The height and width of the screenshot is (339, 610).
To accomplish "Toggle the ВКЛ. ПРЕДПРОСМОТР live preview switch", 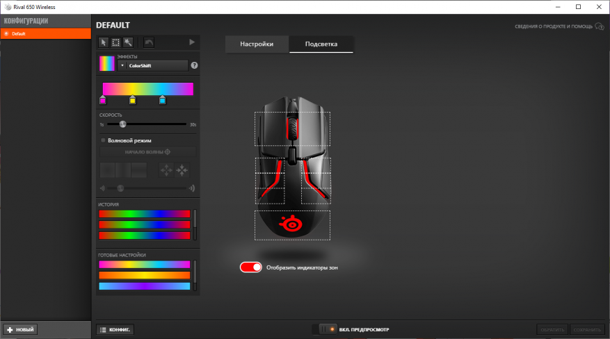I will (x=325, y=329).
